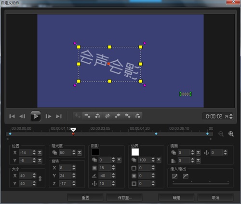Click the red center anchor point
This screenshot has width=241, height=204.
[x=108, y=64]
